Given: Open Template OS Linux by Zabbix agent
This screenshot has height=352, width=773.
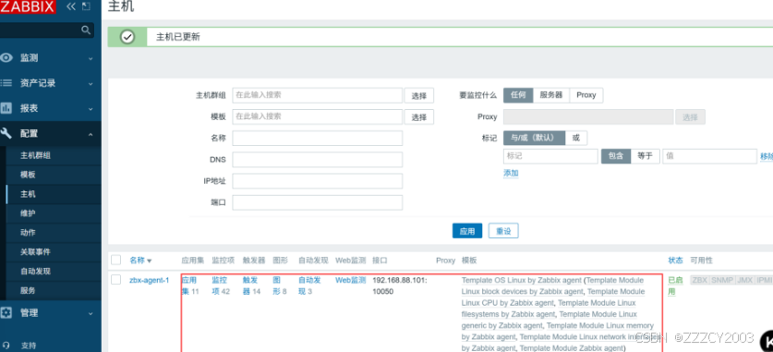Looking at the screenshot, I should click(x=522, y=280).
